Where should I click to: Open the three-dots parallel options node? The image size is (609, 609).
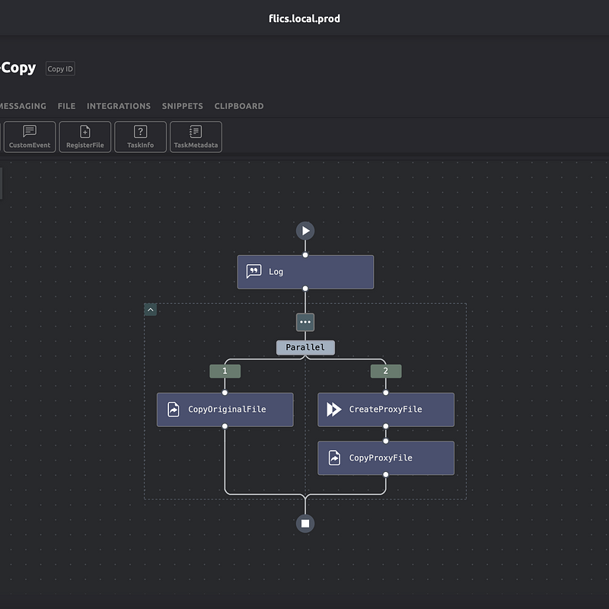305,322
